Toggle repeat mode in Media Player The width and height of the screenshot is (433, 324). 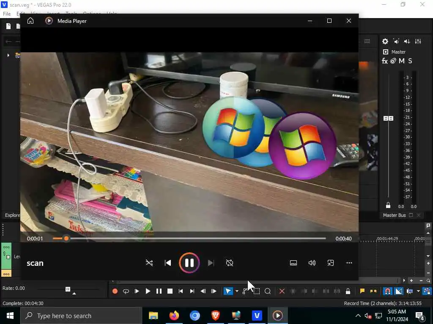(230, 263)
